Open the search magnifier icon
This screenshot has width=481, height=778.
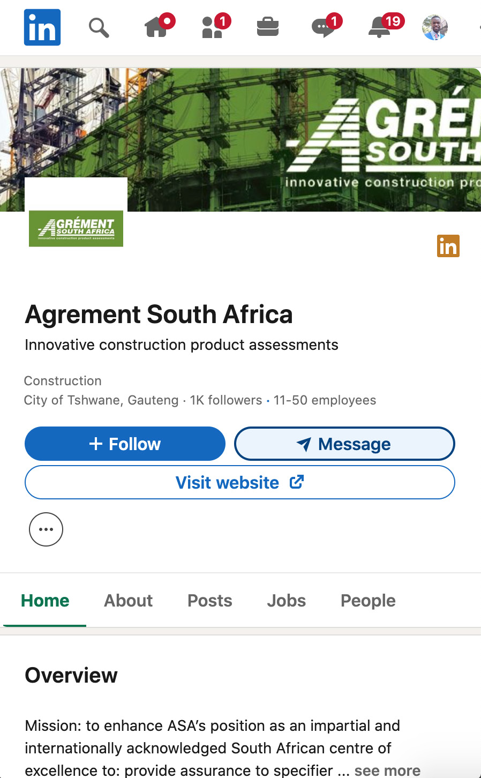(x=99, y=27)
